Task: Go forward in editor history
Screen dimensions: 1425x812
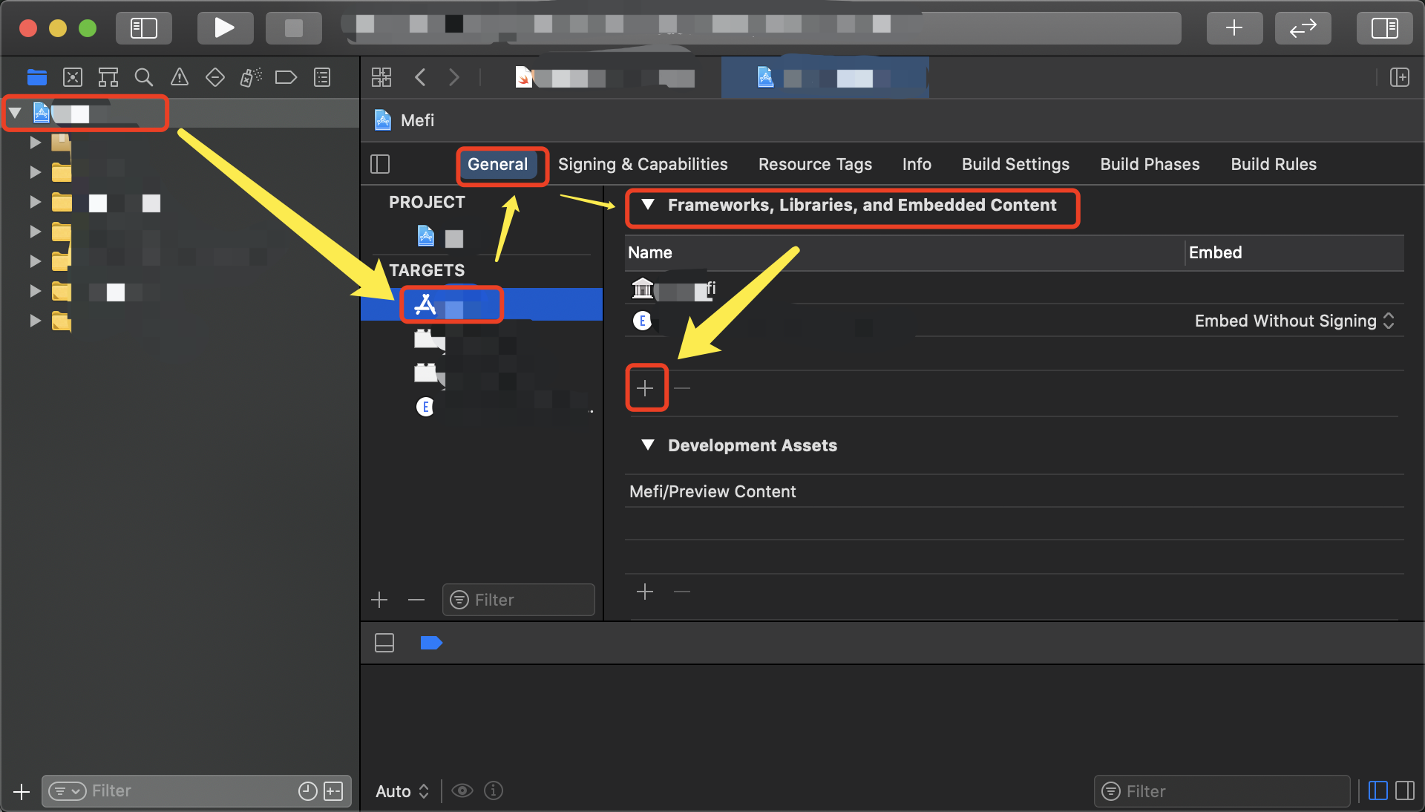Action: click(454, 77)
